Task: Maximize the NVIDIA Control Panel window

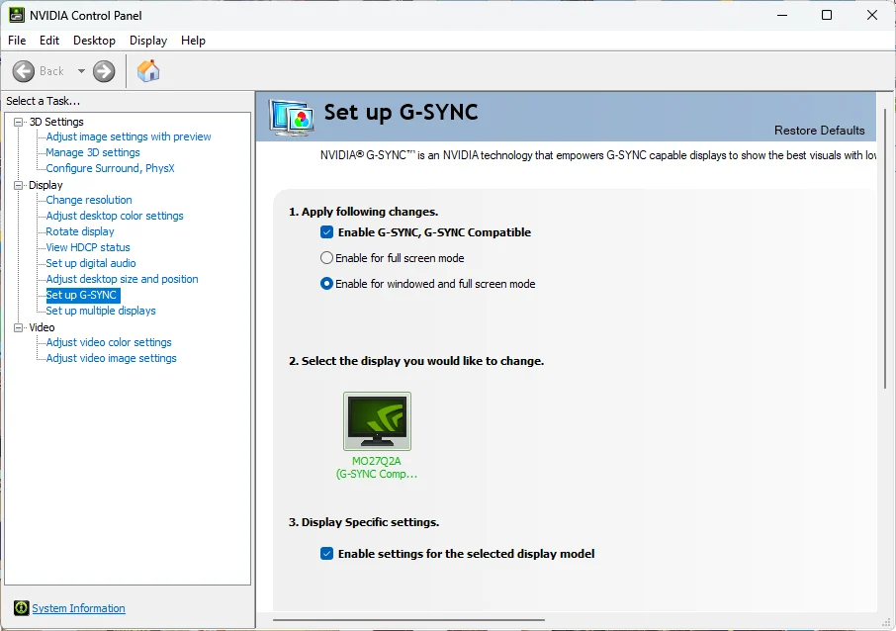Action: [x=827, y=15]
